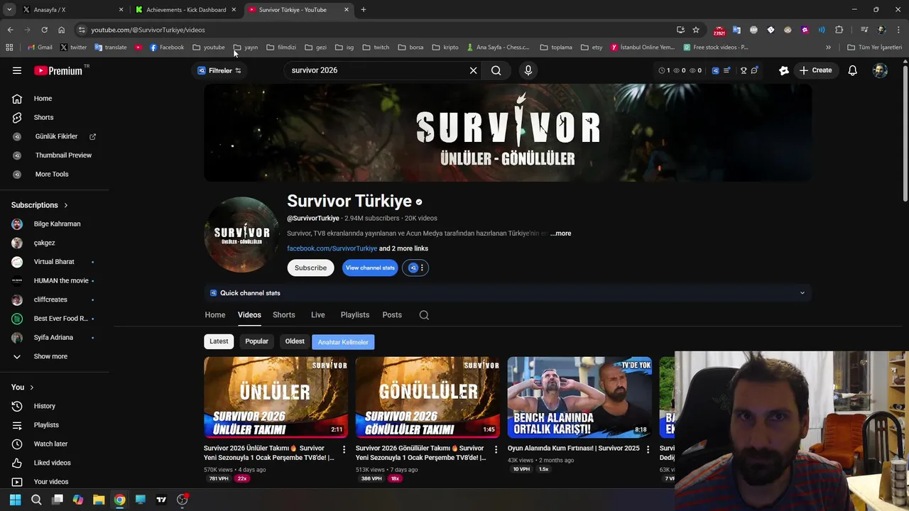Switch to the Posts tab
The image size is (909, 511).
tap(392, 315)
